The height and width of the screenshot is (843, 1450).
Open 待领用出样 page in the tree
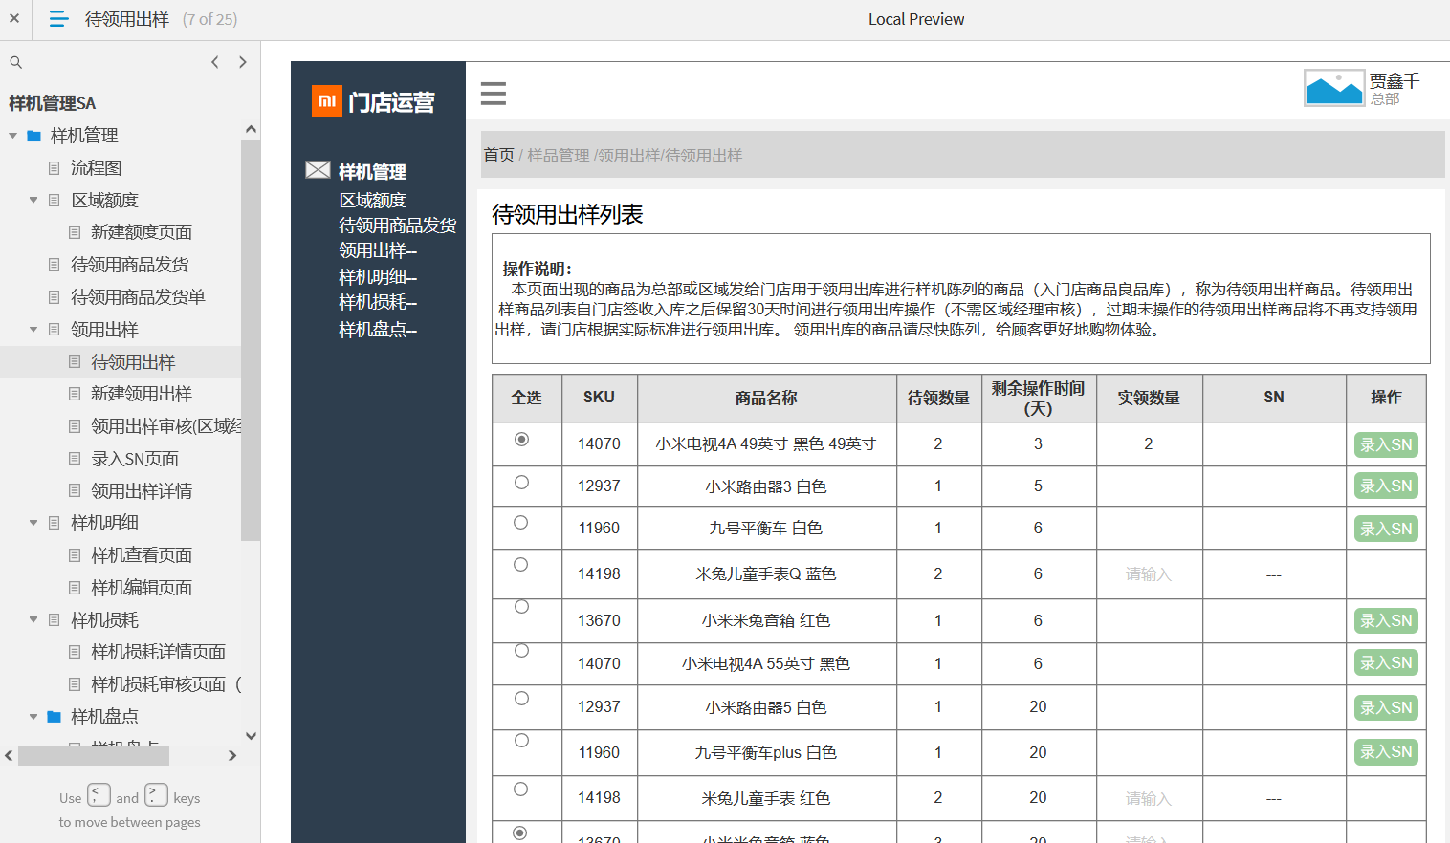click(x=133, y=362)
